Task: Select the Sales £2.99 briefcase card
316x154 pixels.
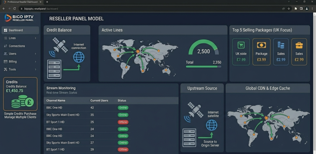Action: [x=299, y=52]
